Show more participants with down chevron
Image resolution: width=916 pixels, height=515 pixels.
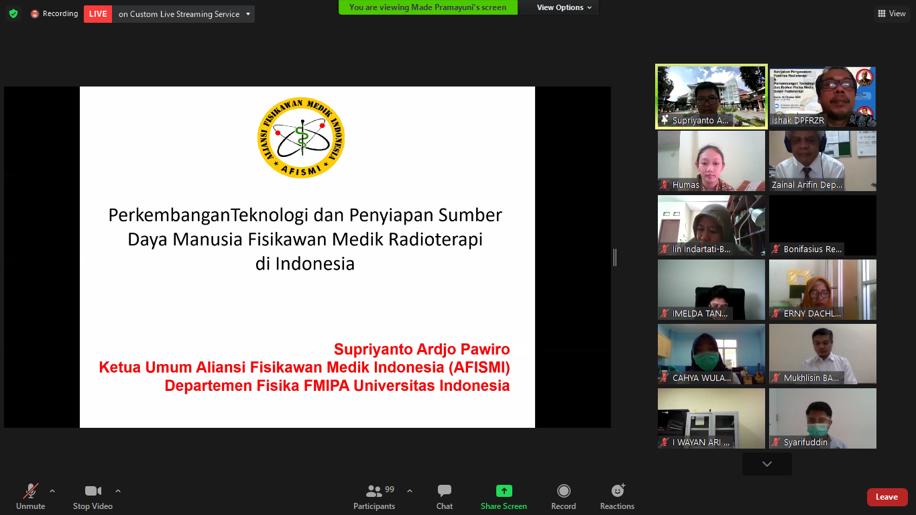pyautogui.click(x=767, y=464)
